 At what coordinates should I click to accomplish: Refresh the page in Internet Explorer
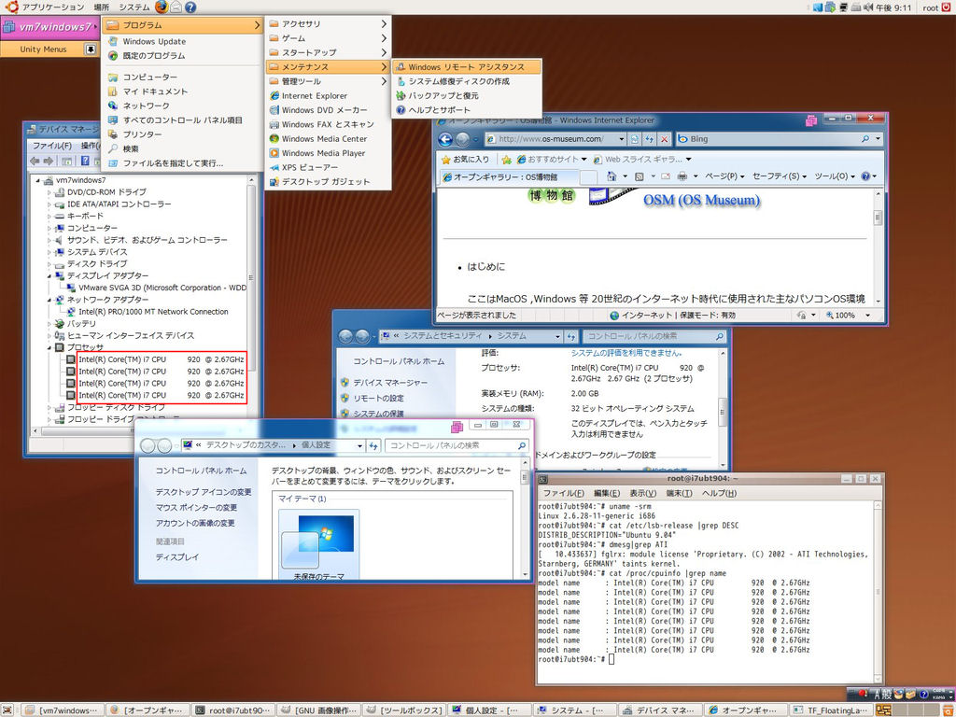650,139
